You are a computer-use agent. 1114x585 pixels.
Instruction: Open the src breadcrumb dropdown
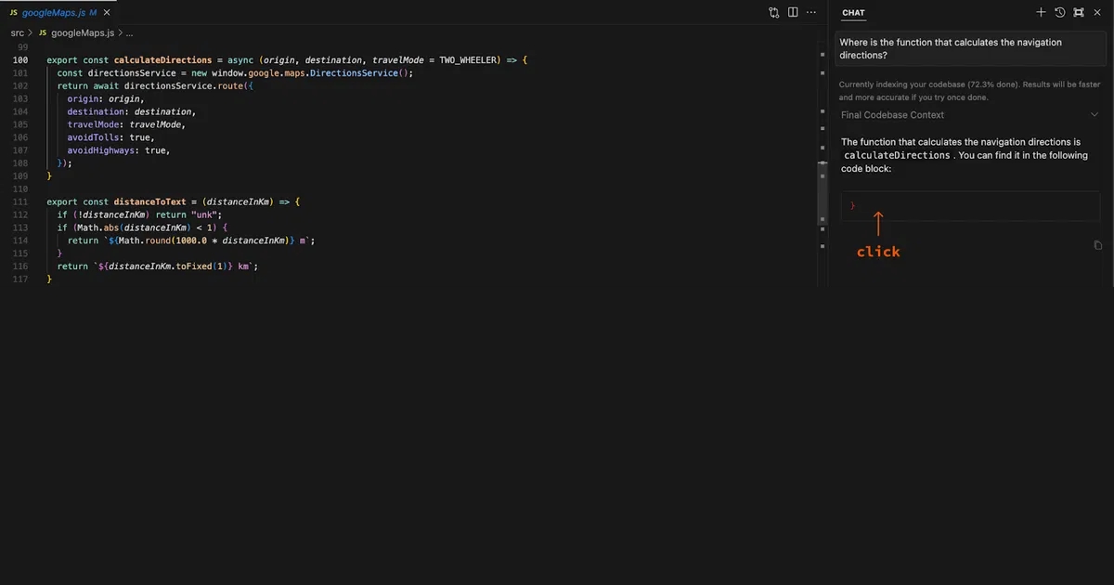(17, 32)
